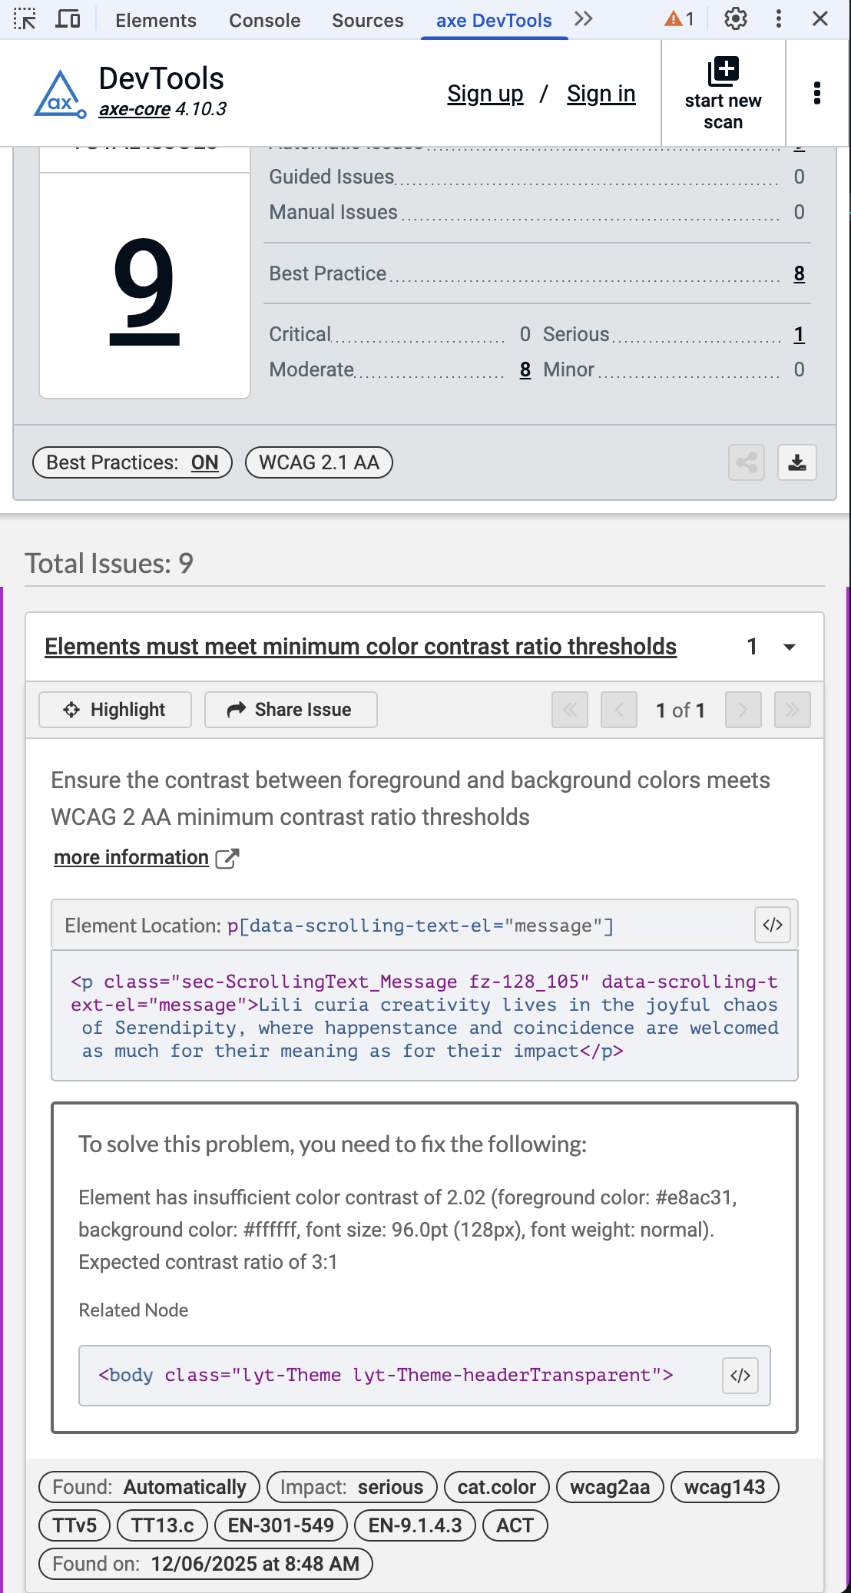Toggle the device toolbar icon
The image size is (851, 1593).
click(x=68, y=19)
